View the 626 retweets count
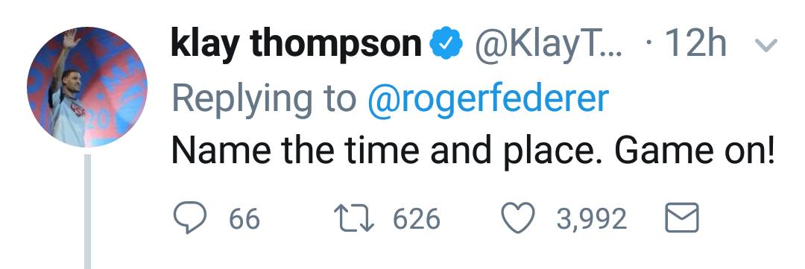 click(417, 219)
